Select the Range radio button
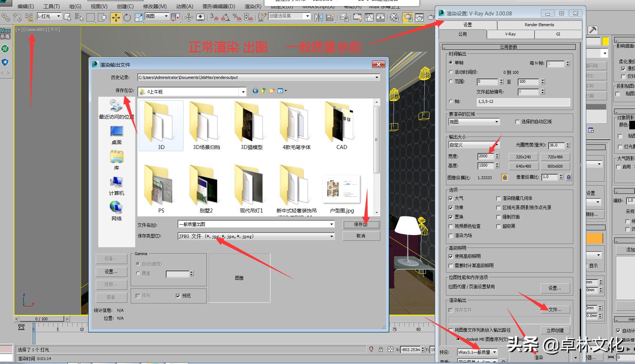The image size is (635, 364). (451, 81)
